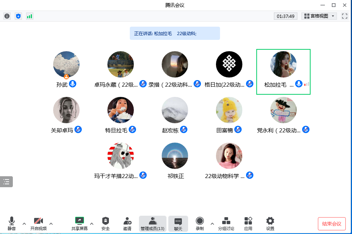Select 格日加's endless knot avatar
The height and width of the screenshot is (234, 352).
(x=229, y=64)
